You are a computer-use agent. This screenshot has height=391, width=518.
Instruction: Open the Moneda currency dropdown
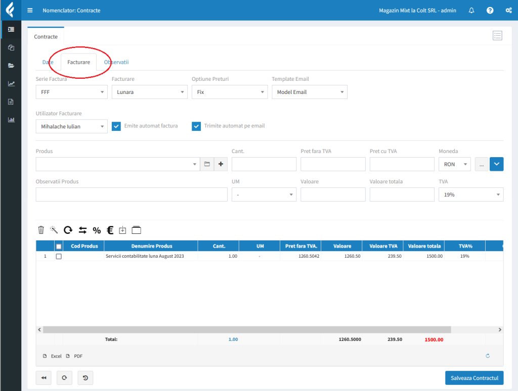point(455,164)
